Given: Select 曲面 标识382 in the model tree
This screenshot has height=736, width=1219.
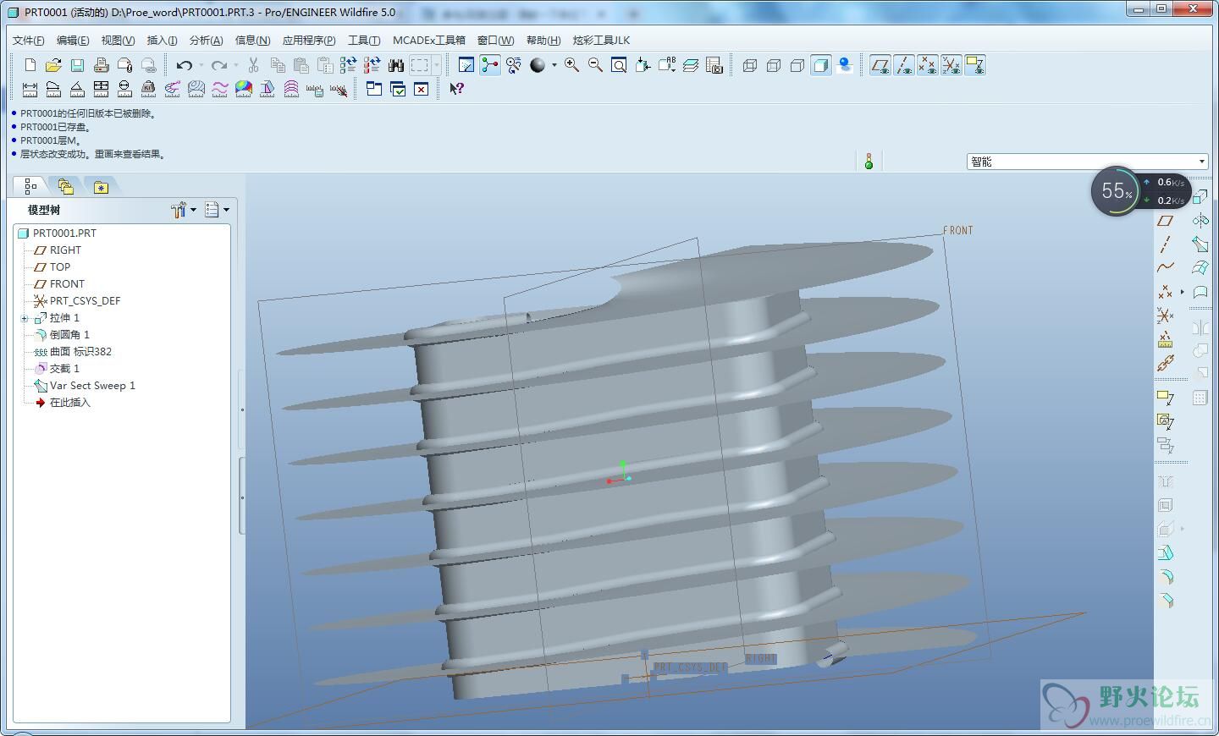Looking at the screenshot, I should pyautogui.click(x=80, y=352).
